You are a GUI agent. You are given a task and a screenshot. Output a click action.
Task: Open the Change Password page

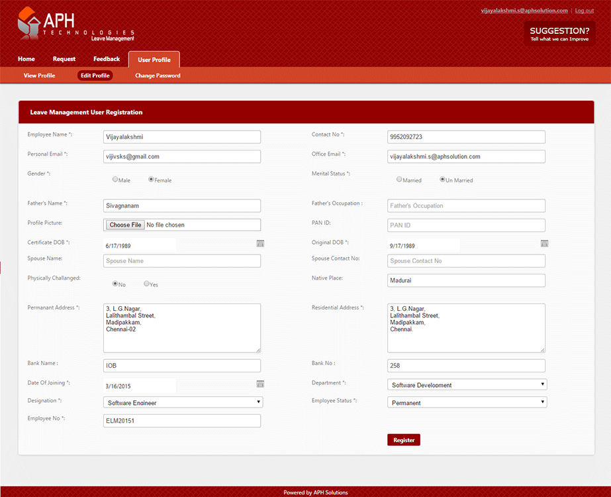(x=158, y=76)
